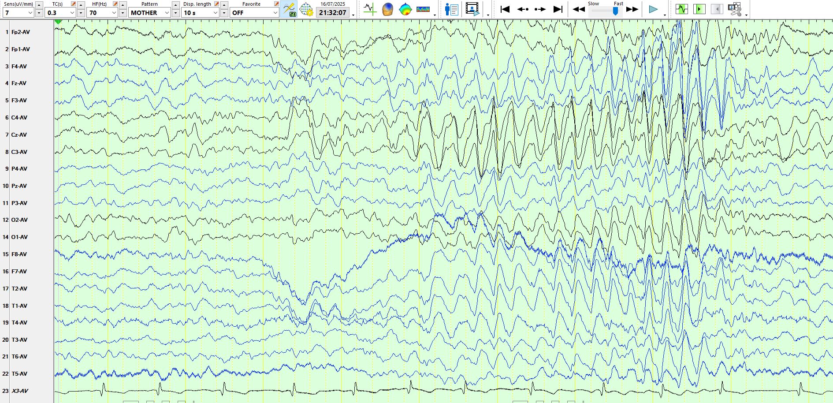Edit the Disp. length list with pencil
The width and height of the screenshot is (833, 403).
pos(216,4)
